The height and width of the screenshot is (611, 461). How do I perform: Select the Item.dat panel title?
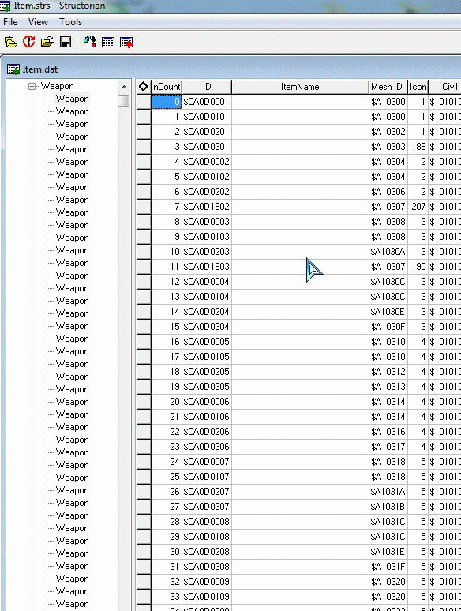click(40, 69)
